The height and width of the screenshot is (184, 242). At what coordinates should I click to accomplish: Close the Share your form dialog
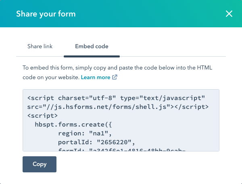[x=229, y=14]
